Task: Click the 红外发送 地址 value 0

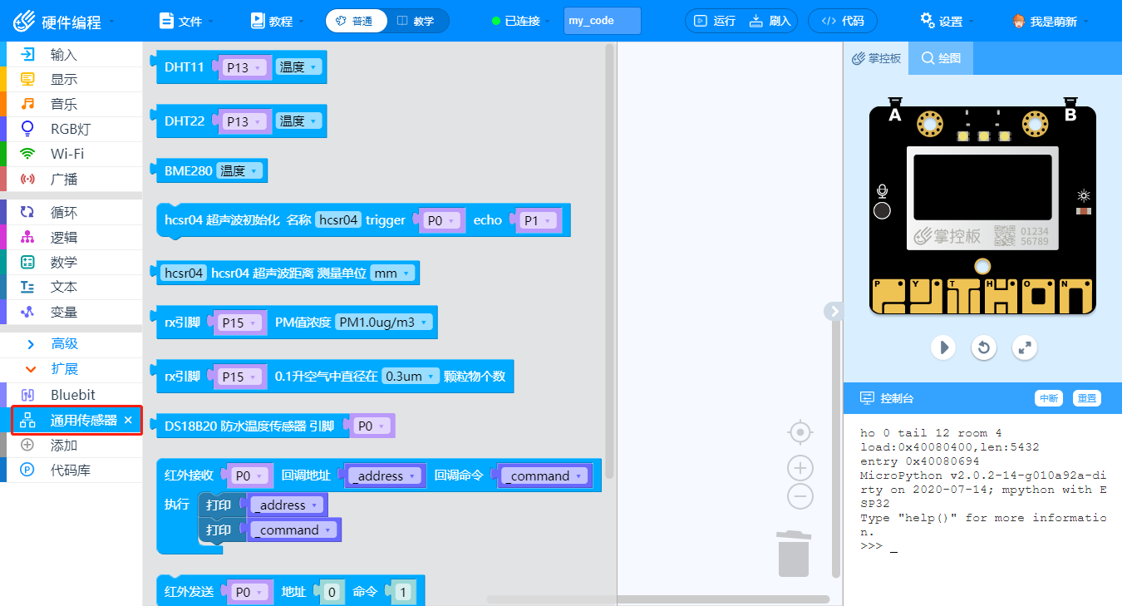Action: (x=332, y=593)
